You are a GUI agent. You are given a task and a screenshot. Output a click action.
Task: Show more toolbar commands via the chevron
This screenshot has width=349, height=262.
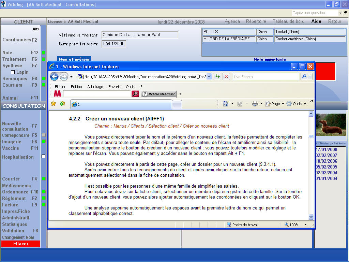(312, 101)
